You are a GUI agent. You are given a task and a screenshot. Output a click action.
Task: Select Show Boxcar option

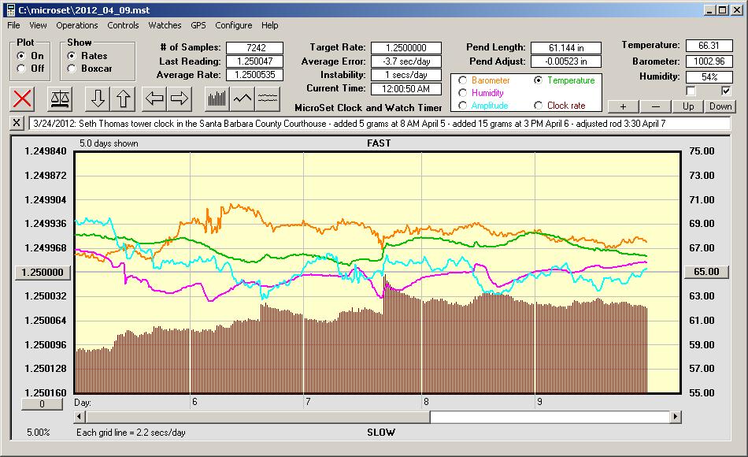[x=72, y=69]
